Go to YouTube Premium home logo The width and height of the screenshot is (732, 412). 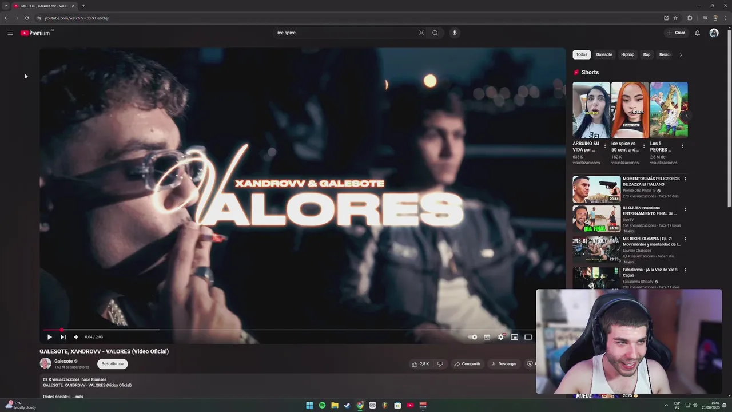click(36, 33)
